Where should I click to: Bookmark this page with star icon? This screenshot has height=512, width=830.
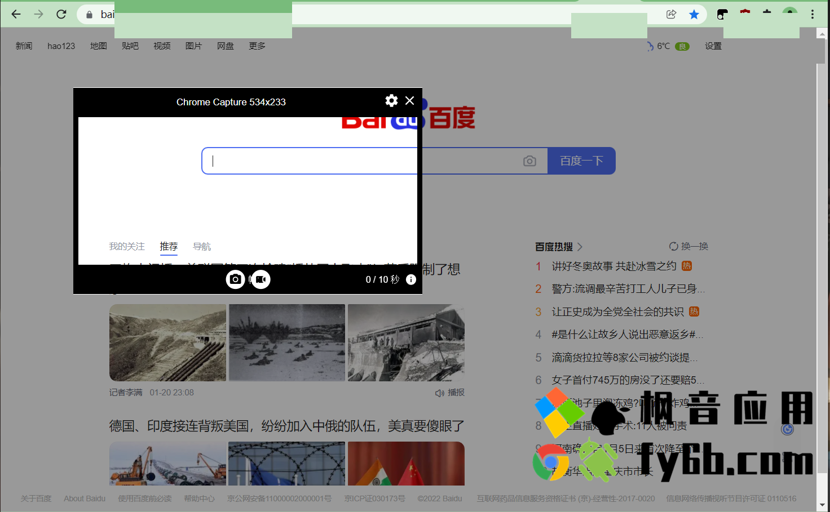pyautogui.click(x=694, y=15)
